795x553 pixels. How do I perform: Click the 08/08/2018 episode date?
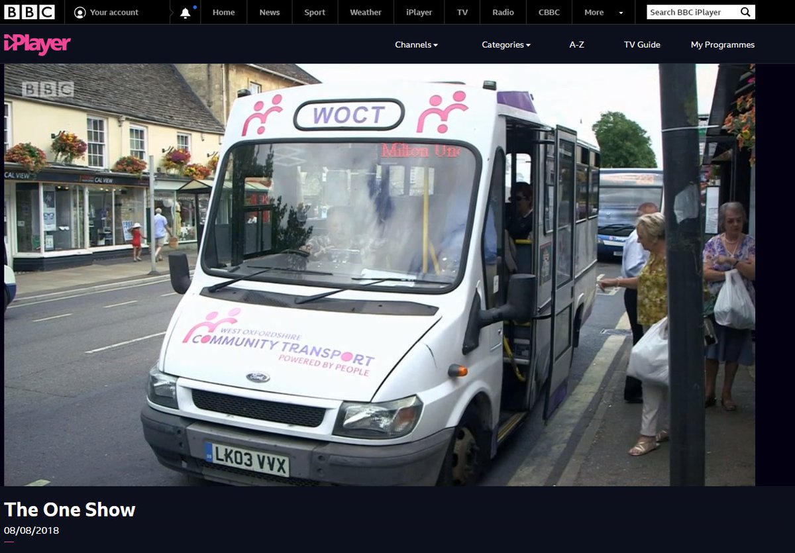[x=32, y=530]
